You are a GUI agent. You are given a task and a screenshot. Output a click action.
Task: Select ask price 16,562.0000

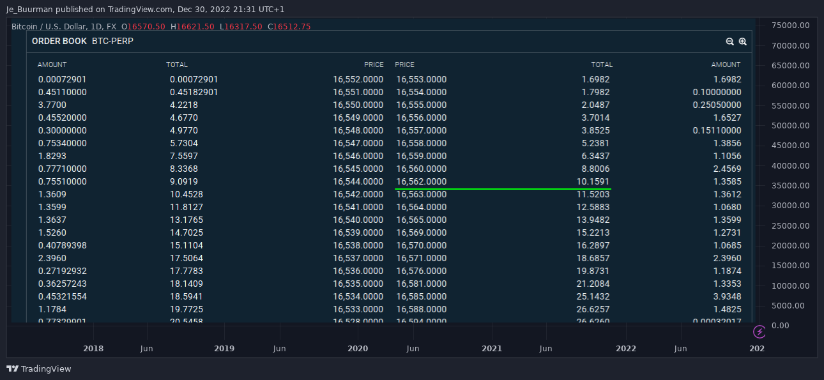click(x=421, y=181)
